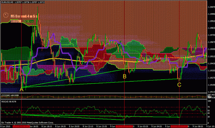215x128 pixels.
Task: Click the '8 Jun 2010' date label on time axis
Action: pos(6,127)
